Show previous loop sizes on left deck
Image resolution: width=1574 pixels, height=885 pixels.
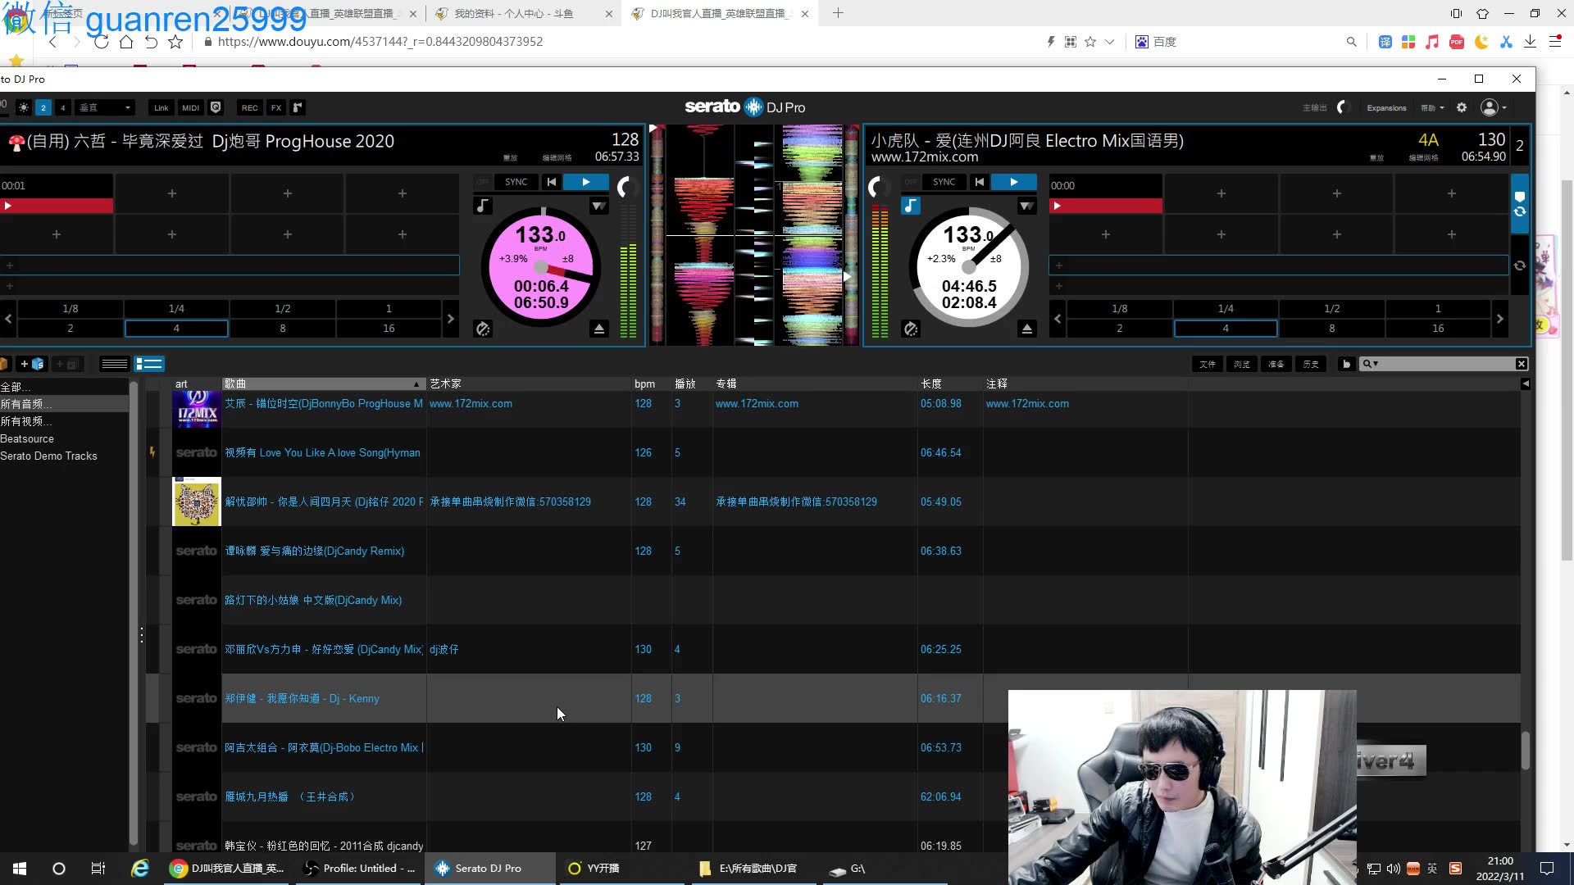coord(8,319)
